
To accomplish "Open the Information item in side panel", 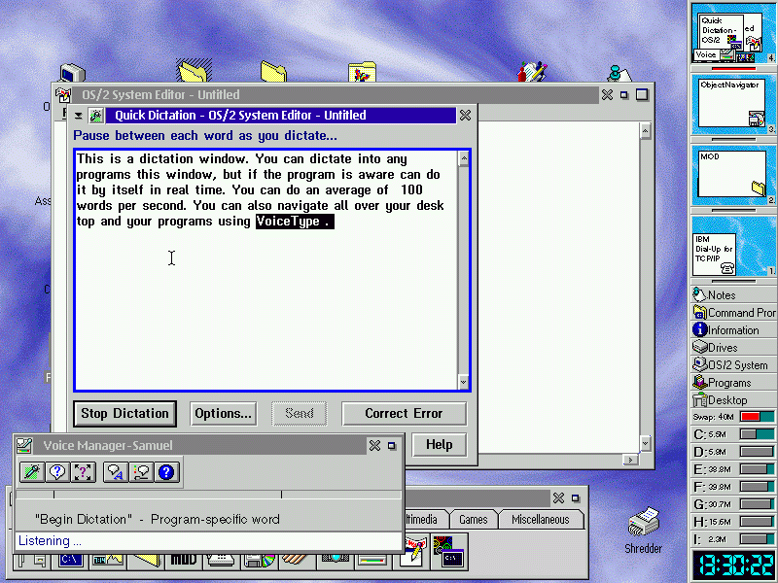I will click(x=733, y=330).
